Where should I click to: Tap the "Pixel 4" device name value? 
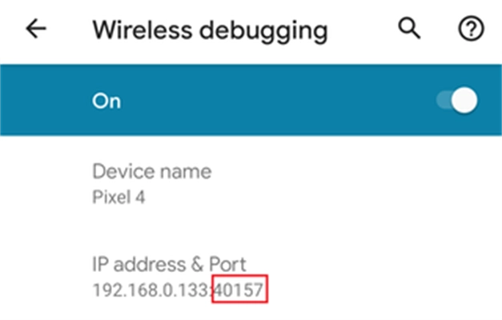coord(118,197)
